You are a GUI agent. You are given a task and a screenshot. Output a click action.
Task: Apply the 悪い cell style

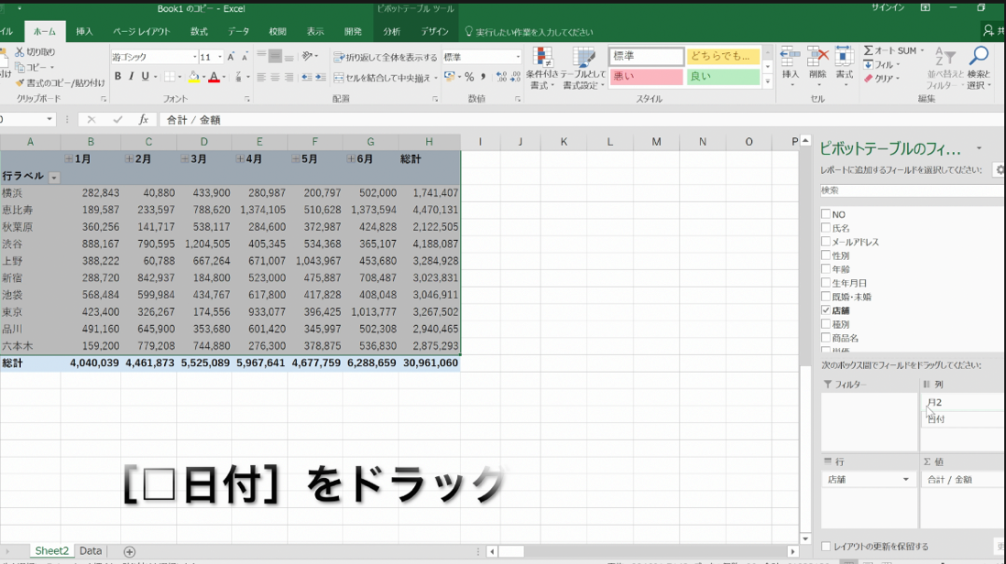click(646, 76)
